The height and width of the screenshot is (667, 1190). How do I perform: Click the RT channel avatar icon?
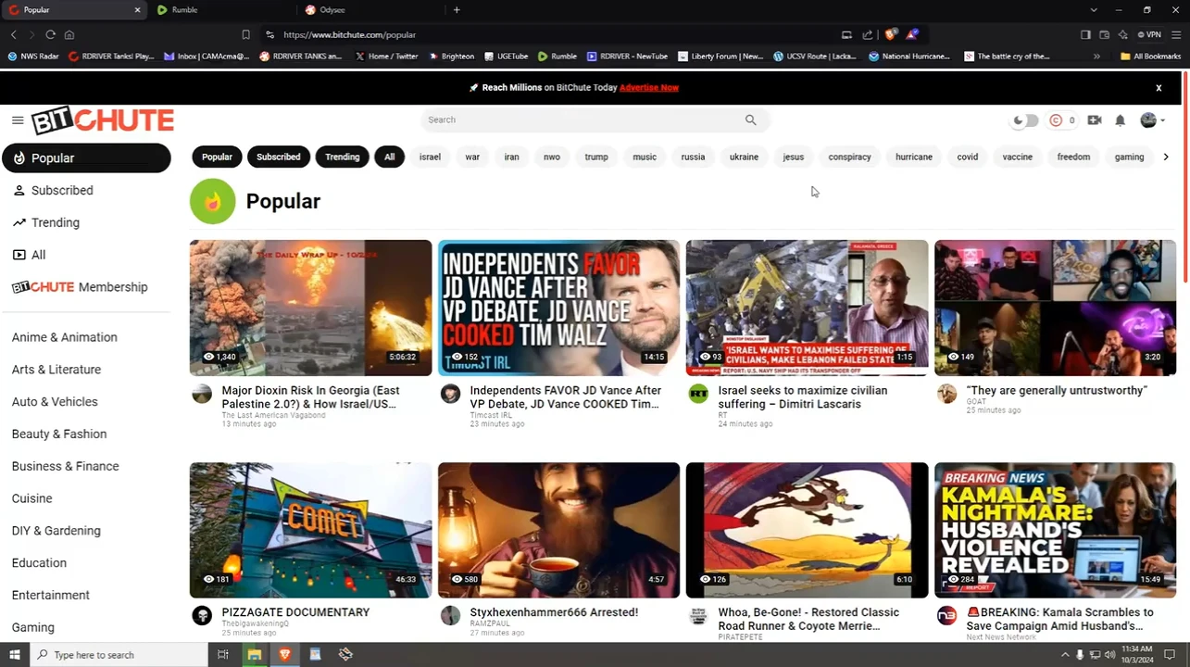coord(698,394)
